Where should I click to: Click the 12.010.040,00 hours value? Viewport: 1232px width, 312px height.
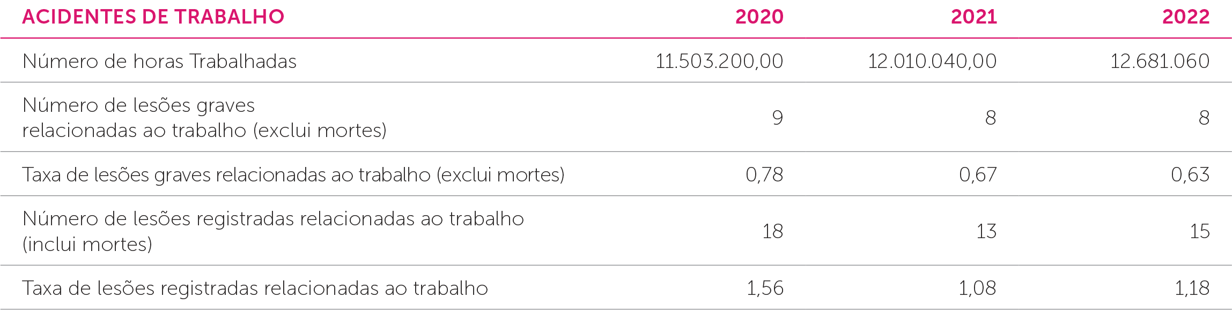pyautogui.click(x=932, y=62)
